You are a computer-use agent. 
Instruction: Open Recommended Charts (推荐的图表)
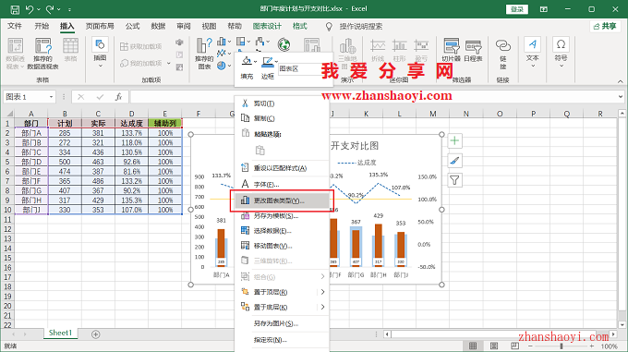click(204, 54)
